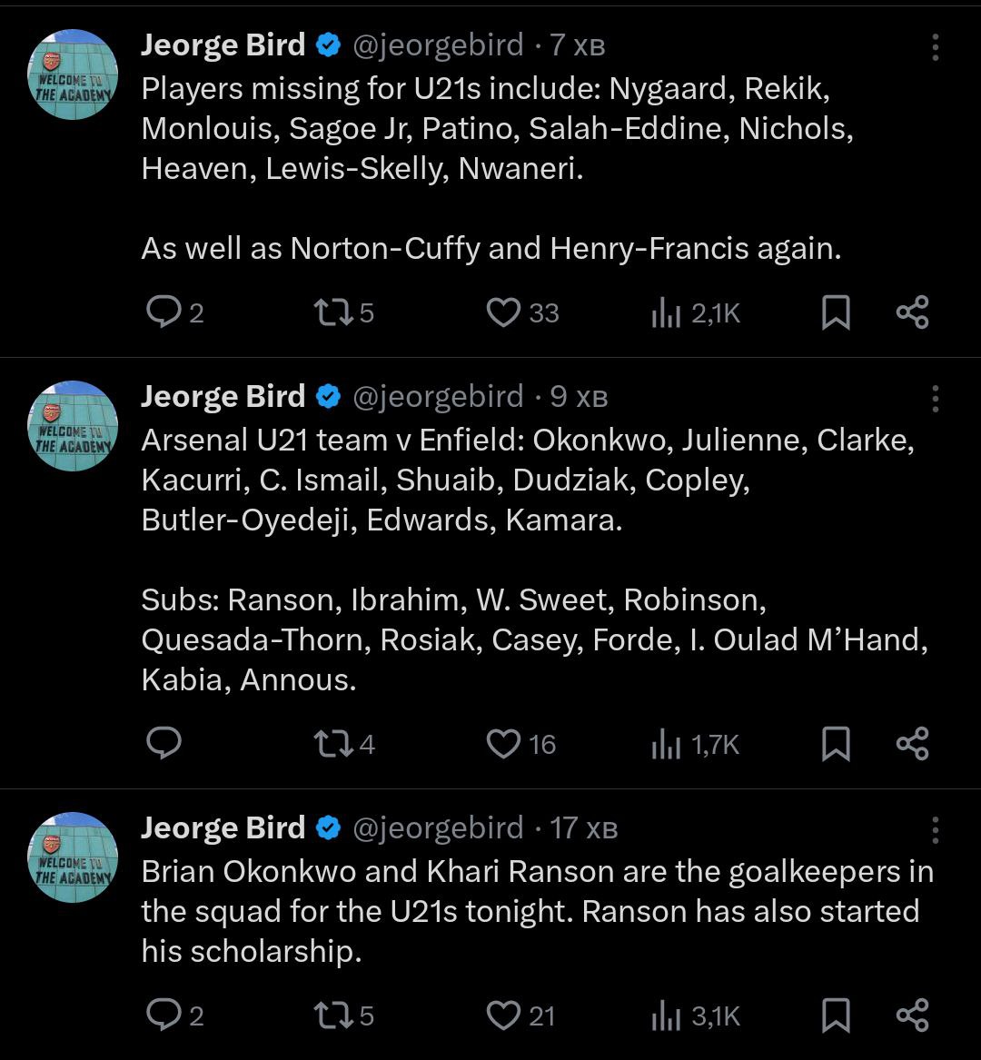Reply to the missing players tweet
This screenshot has height=1060, width=981.
(163, 313)
